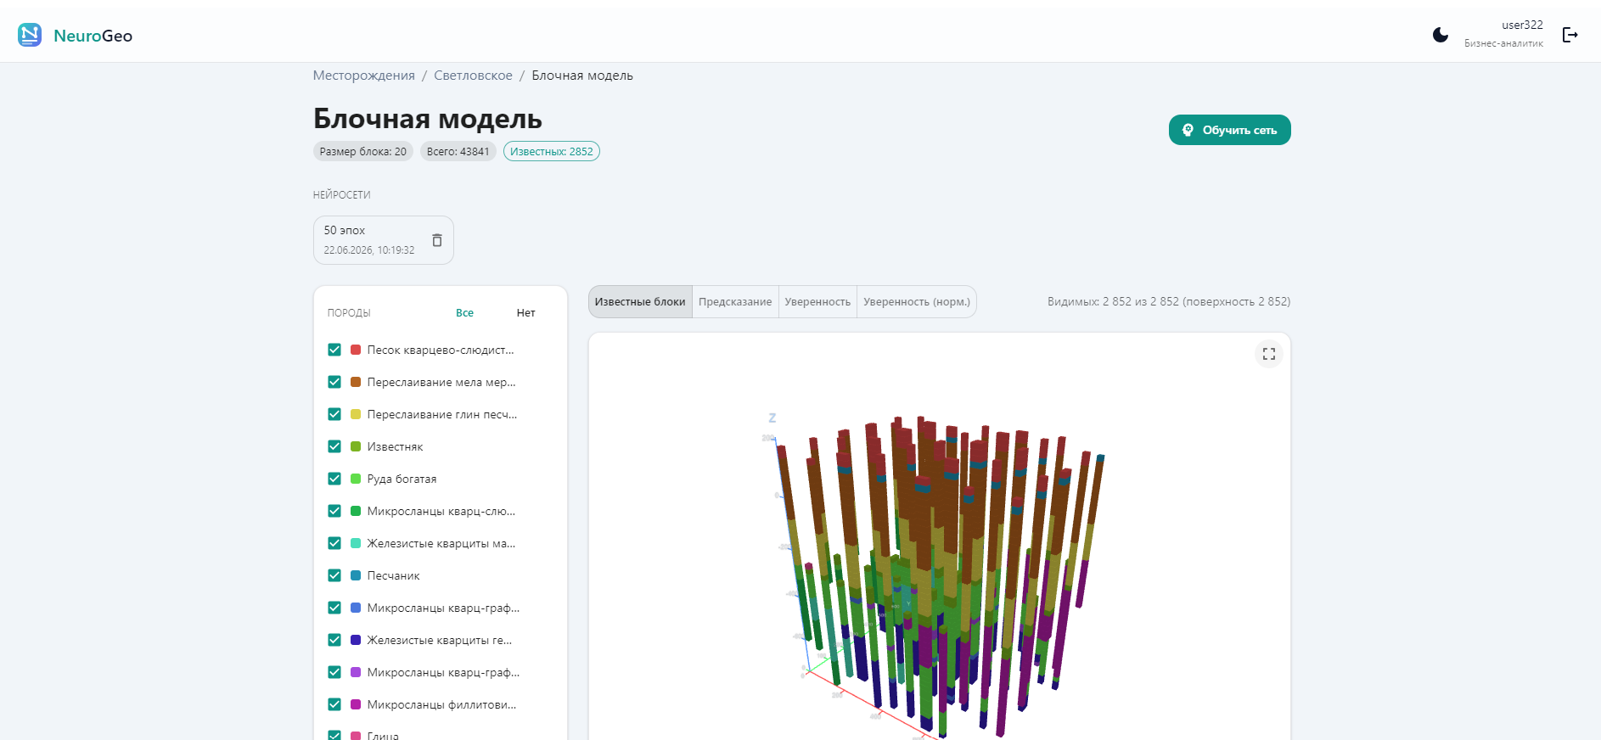
Task: Click the Известняк rock label
Action: click(395, 446)
